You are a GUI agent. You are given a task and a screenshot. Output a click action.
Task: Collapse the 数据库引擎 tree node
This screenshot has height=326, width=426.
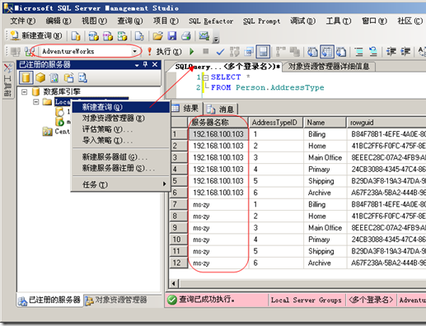25,92
